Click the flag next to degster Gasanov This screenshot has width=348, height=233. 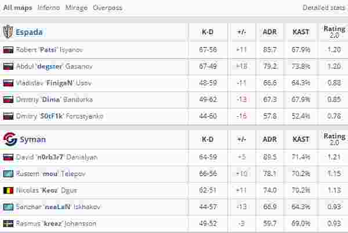tap(9, 66)
